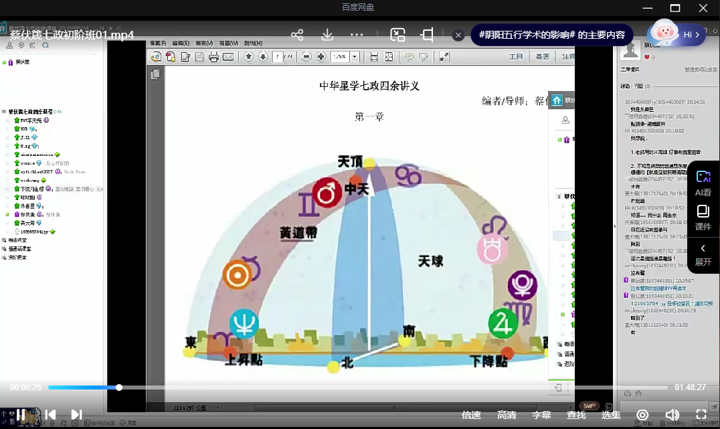Skip to the next video
Viewport: 720px width, 429px height.
(77, 414)
